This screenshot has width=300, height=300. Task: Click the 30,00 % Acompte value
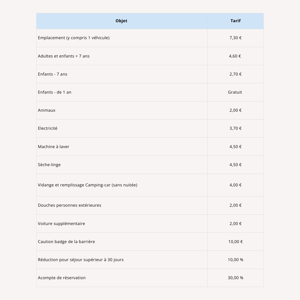236,278
